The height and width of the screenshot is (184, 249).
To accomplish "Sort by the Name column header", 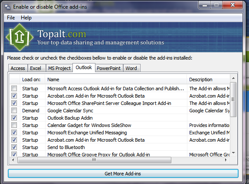I will (116, 79).
